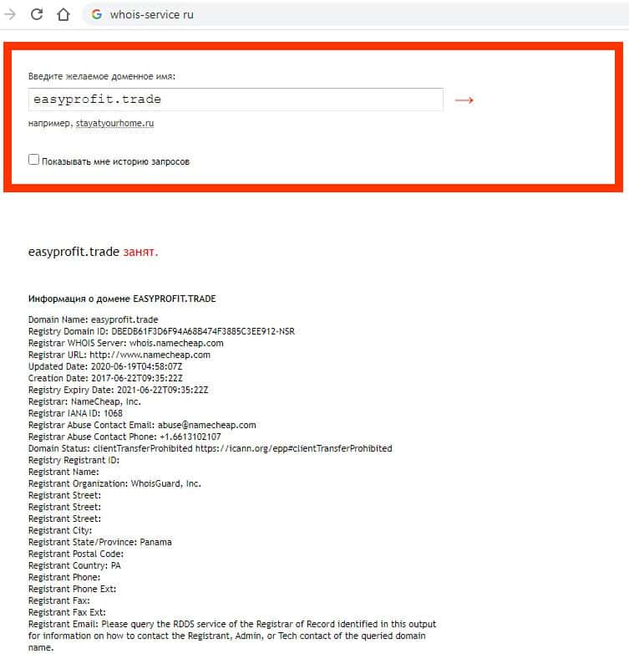Go to browser home page icon

pos(63,14)
